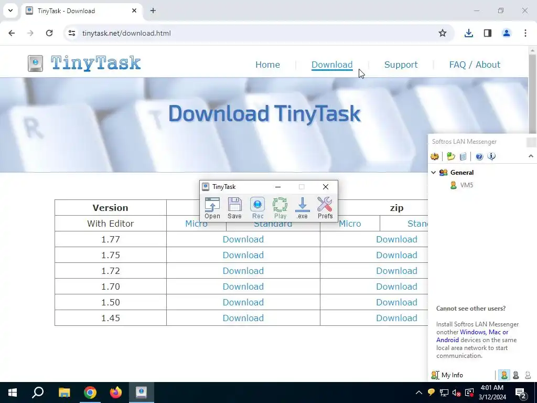537x403 pixels.
Task: Open the Support page
Action: pyautogui.click(x=401, y=65)
